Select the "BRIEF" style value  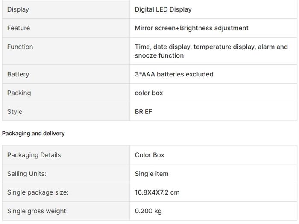point(144,112)
